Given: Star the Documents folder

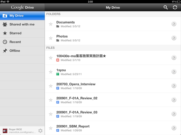Looking at the screenshot, I should tap(51, 24).
